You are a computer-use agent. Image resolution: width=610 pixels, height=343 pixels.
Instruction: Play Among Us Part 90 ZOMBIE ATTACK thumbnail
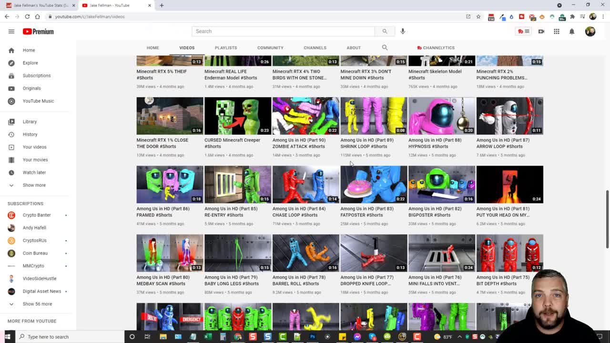306,116
